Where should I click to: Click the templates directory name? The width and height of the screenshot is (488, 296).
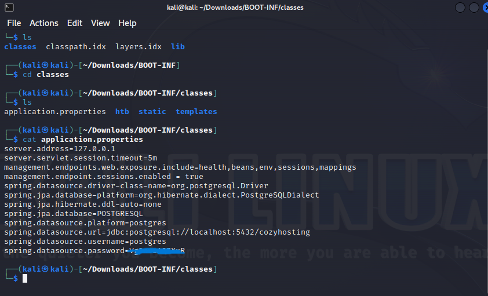[196, 111]
